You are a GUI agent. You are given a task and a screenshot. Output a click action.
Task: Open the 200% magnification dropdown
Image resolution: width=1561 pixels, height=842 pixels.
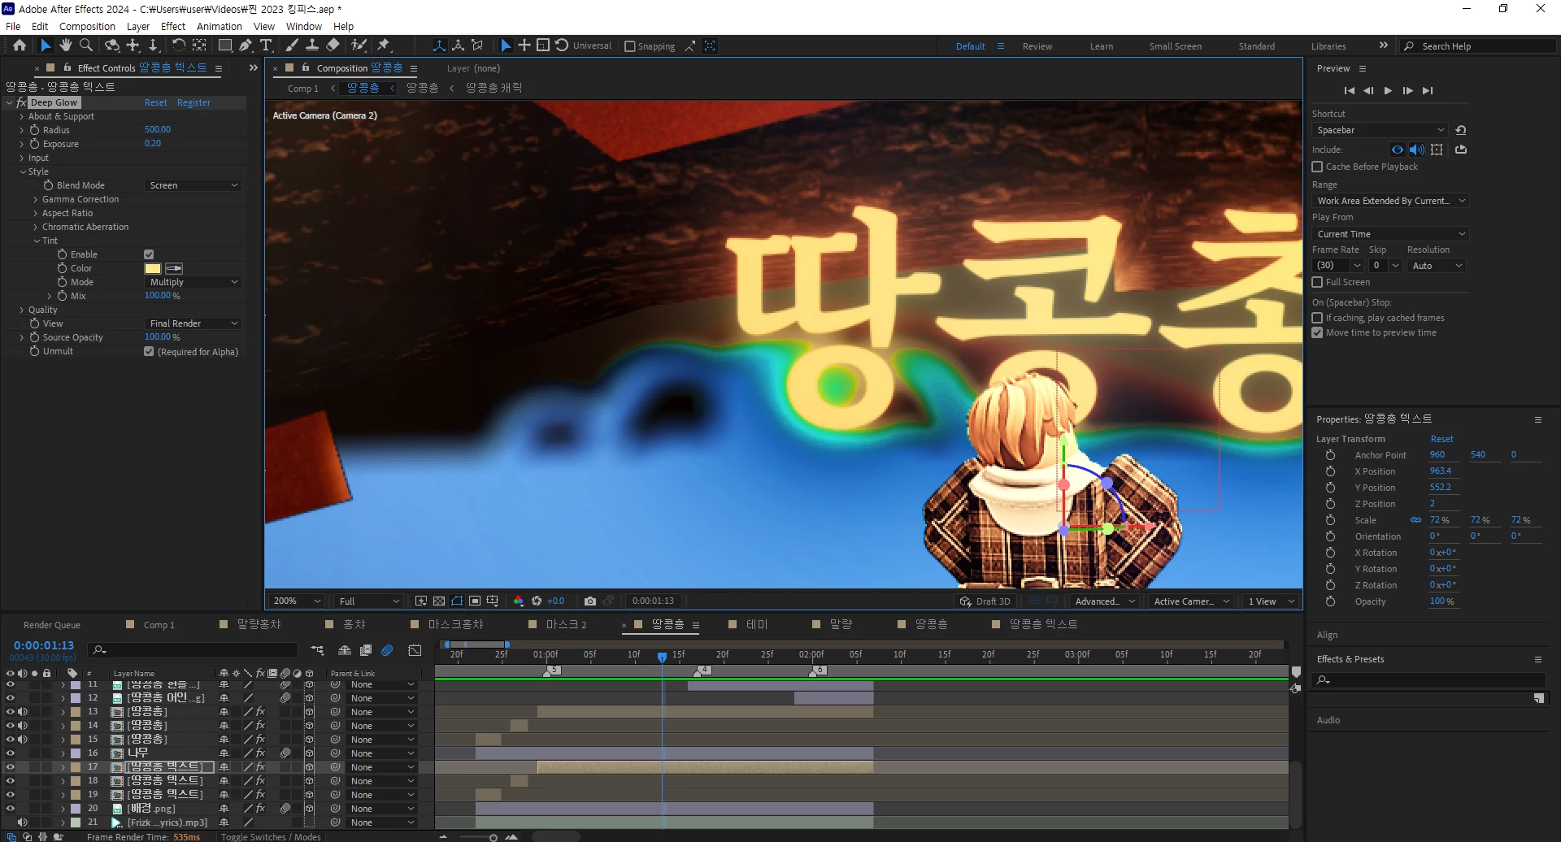[x=297, y=601]
